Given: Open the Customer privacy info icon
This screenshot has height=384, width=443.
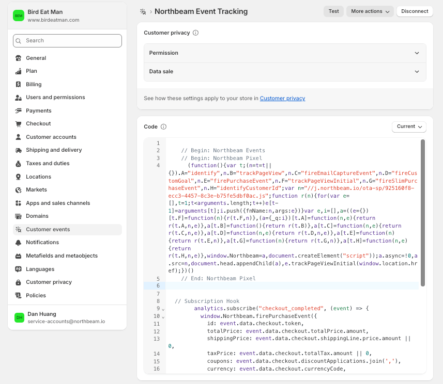Looking at the screenshot, I should (x=195, y=33).
